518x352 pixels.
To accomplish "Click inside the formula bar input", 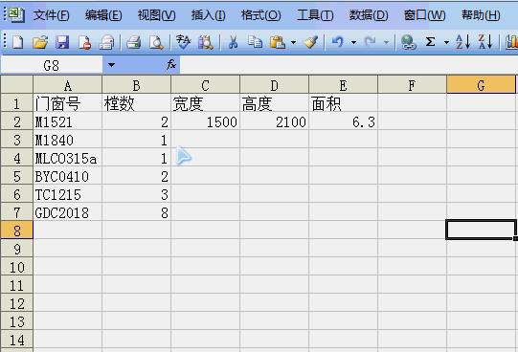I will pyautogui.click(x=349, y=65).
